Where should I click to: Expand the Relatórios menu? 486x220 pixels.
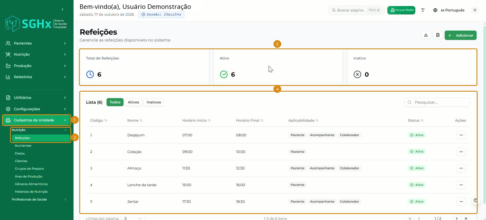(x=36, y=77)
